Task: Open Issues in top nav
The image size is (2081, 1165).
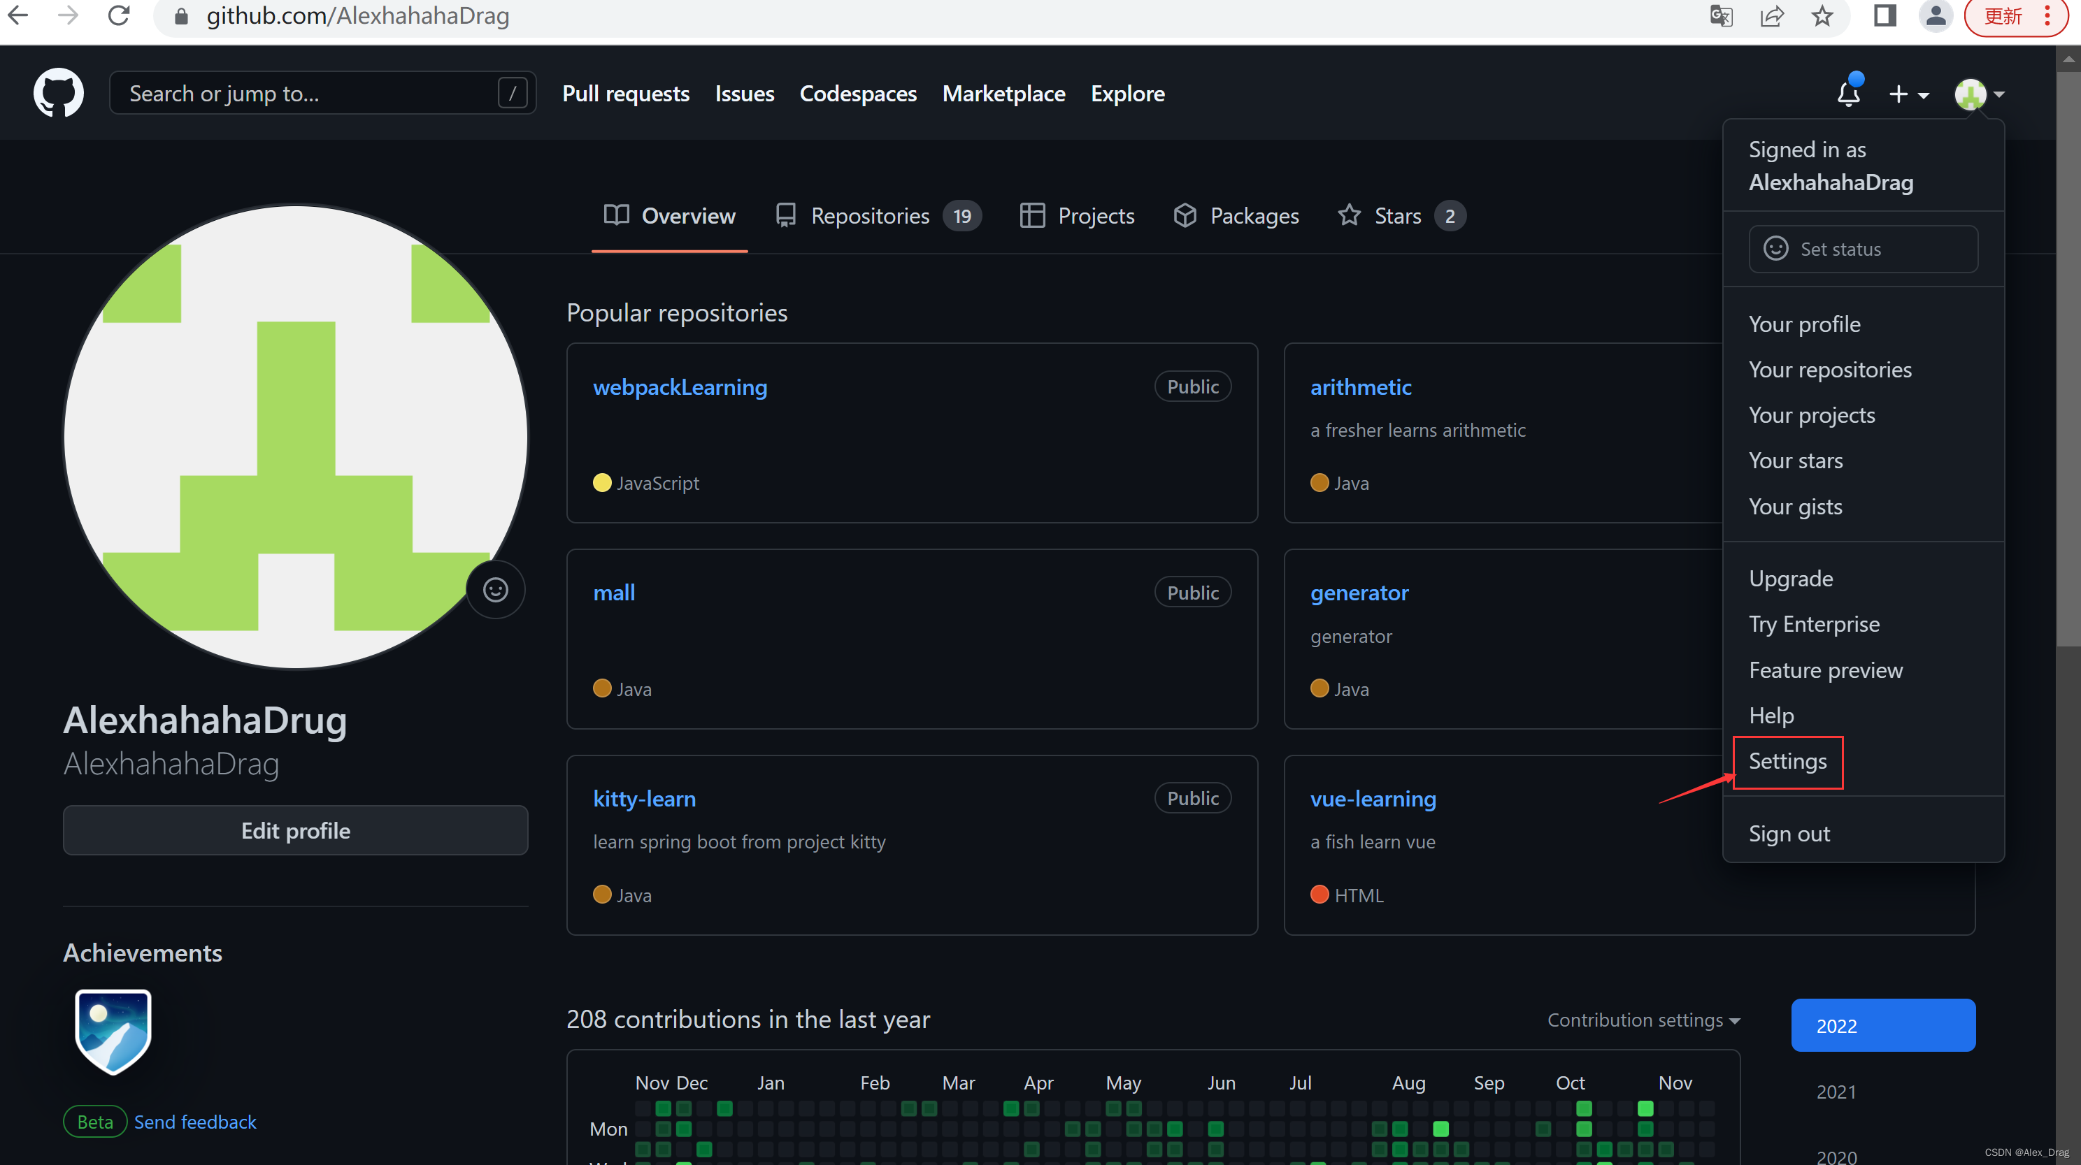Action: tap(744, 94)
